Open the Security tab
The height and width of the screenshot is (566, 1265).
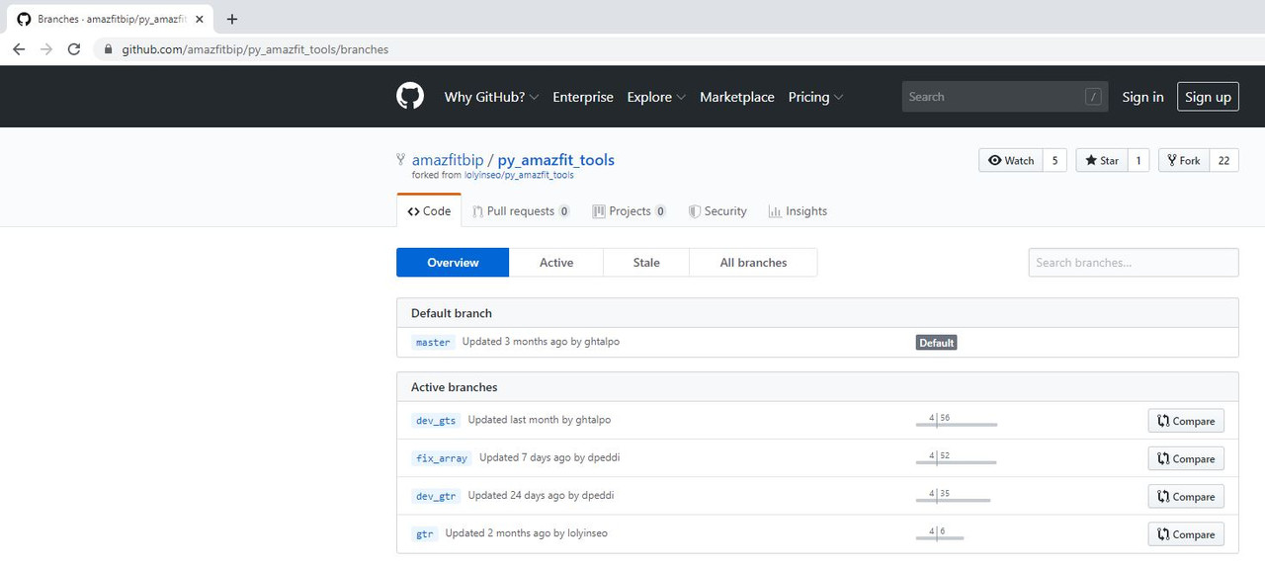tap(717, 211)
